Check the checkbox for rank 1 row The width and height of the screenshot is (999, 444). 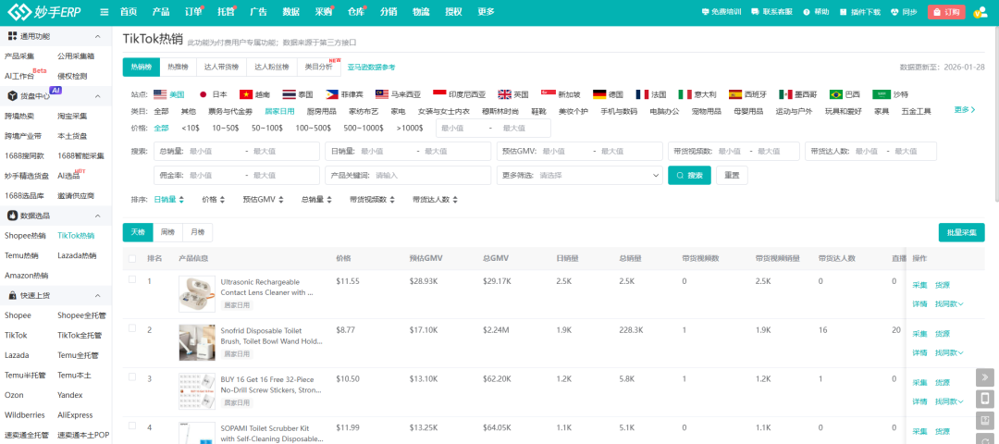[132, 279]
